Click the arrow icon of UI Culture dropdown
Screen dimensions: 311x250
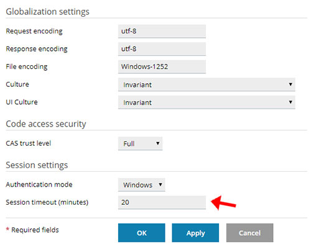pyautogui.click(x=290, y=102)
